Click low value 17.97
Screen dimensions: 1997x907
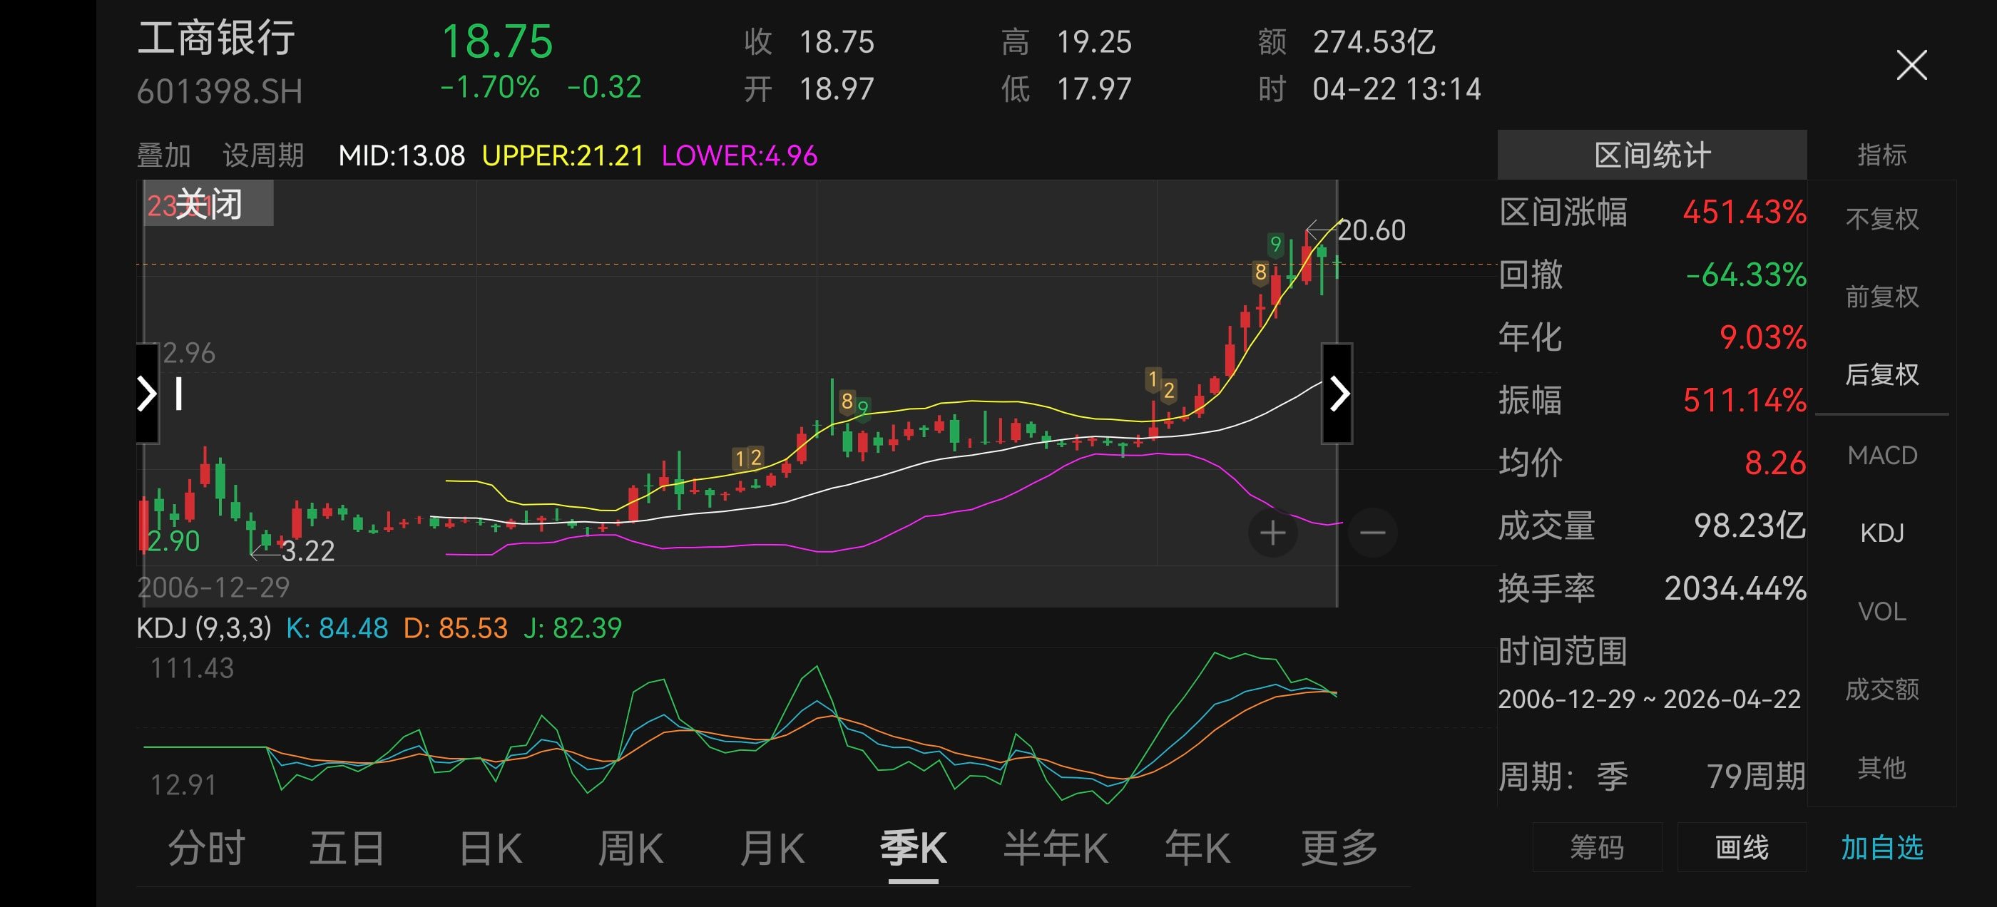1094,89
